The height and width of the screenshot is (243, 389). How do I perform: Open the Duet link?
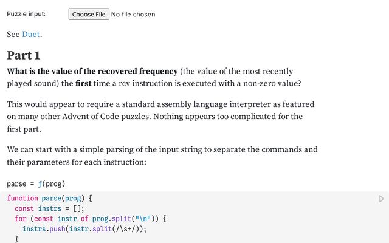pos(31,34)
